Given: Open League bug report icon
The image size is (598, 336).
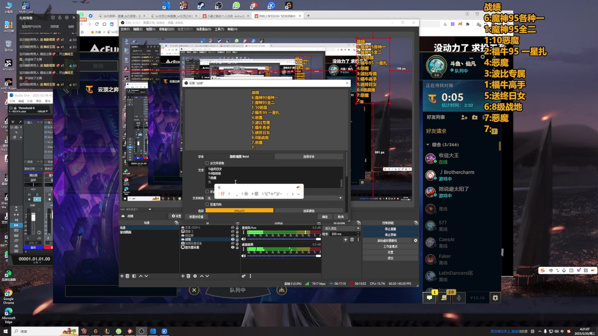Looking at the screenshot, I should coord(495,298).
